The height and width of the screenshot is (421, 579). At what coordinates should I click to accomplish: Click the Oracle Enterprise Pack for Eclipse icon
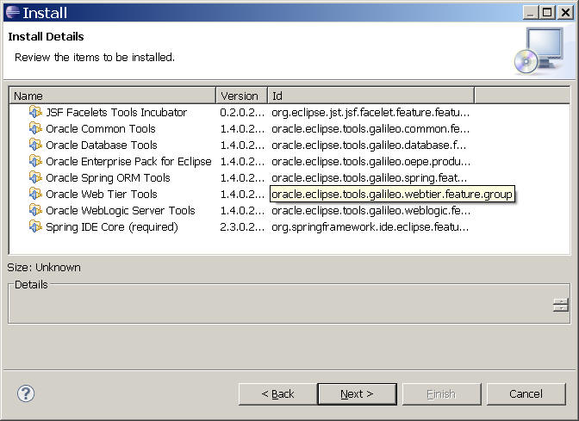pyautogui.click(x=35, y=161)
